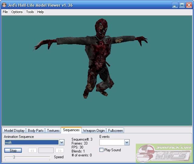Open the Options menu
The width and height of the screenshot is (194, 164).
point(17,12)
